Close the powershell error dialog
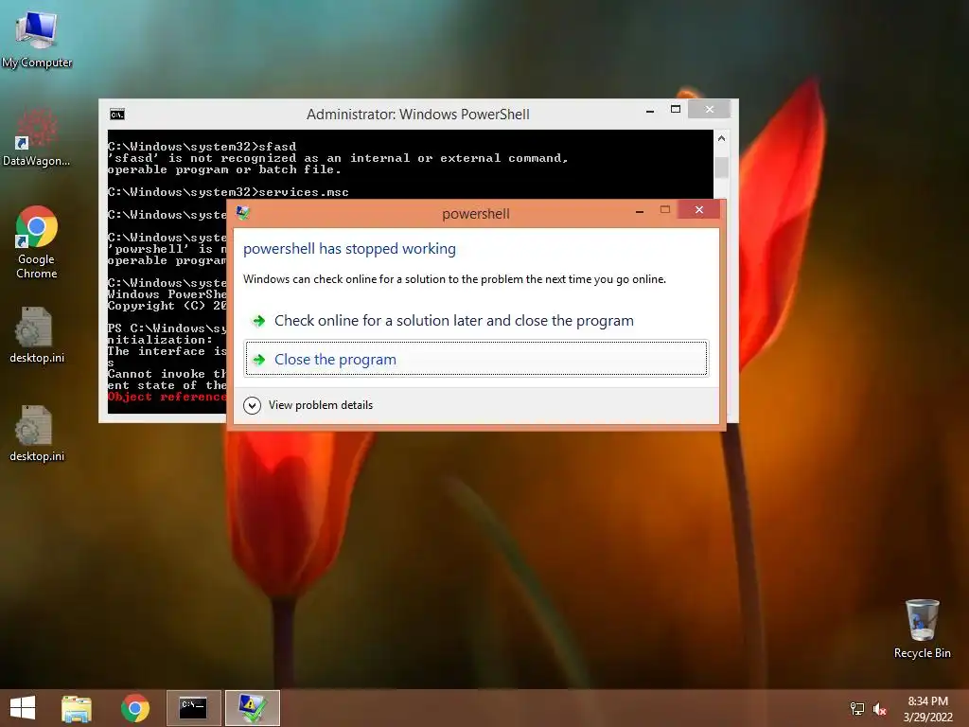This screenshot has width=969, height=727. pyautogui.click(x=699, y=209)
